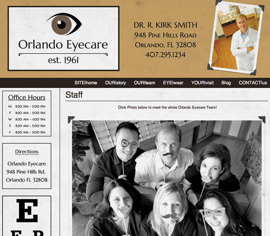Click the brown eye logo graphic

64,24
